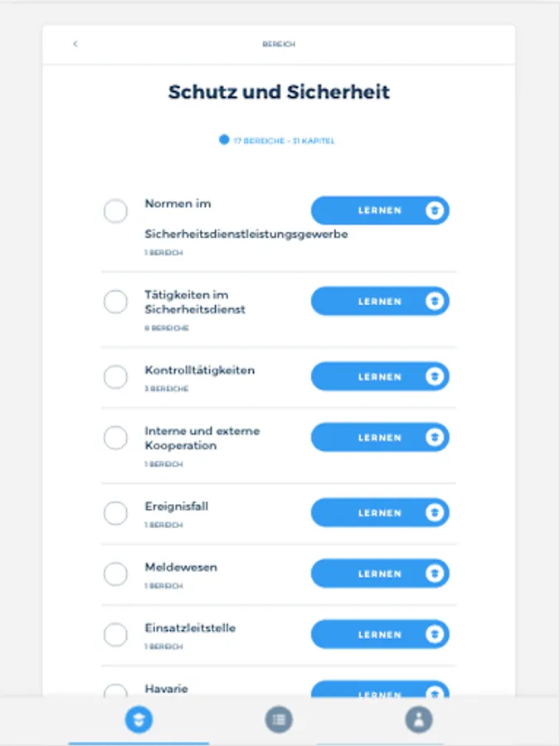Click the blue dot beside 17 Bereiche
Image resolution: width=560 pixels, height=746 pixels.
click(x=224, y=140)
